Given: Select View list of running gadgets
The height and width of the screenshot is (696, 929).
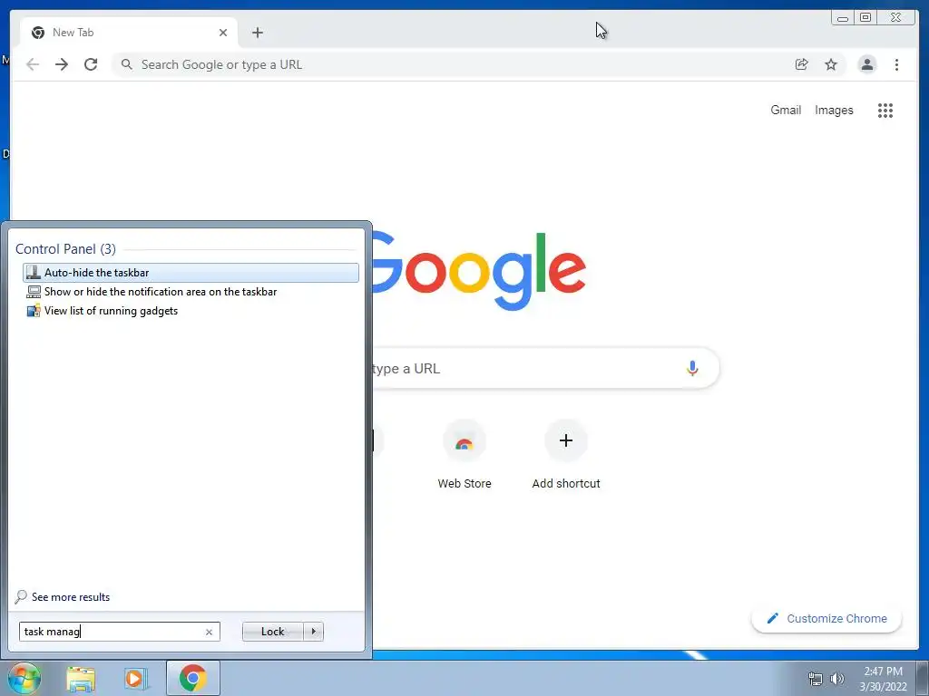Looking at the screenshot, I should pos(191,311).
